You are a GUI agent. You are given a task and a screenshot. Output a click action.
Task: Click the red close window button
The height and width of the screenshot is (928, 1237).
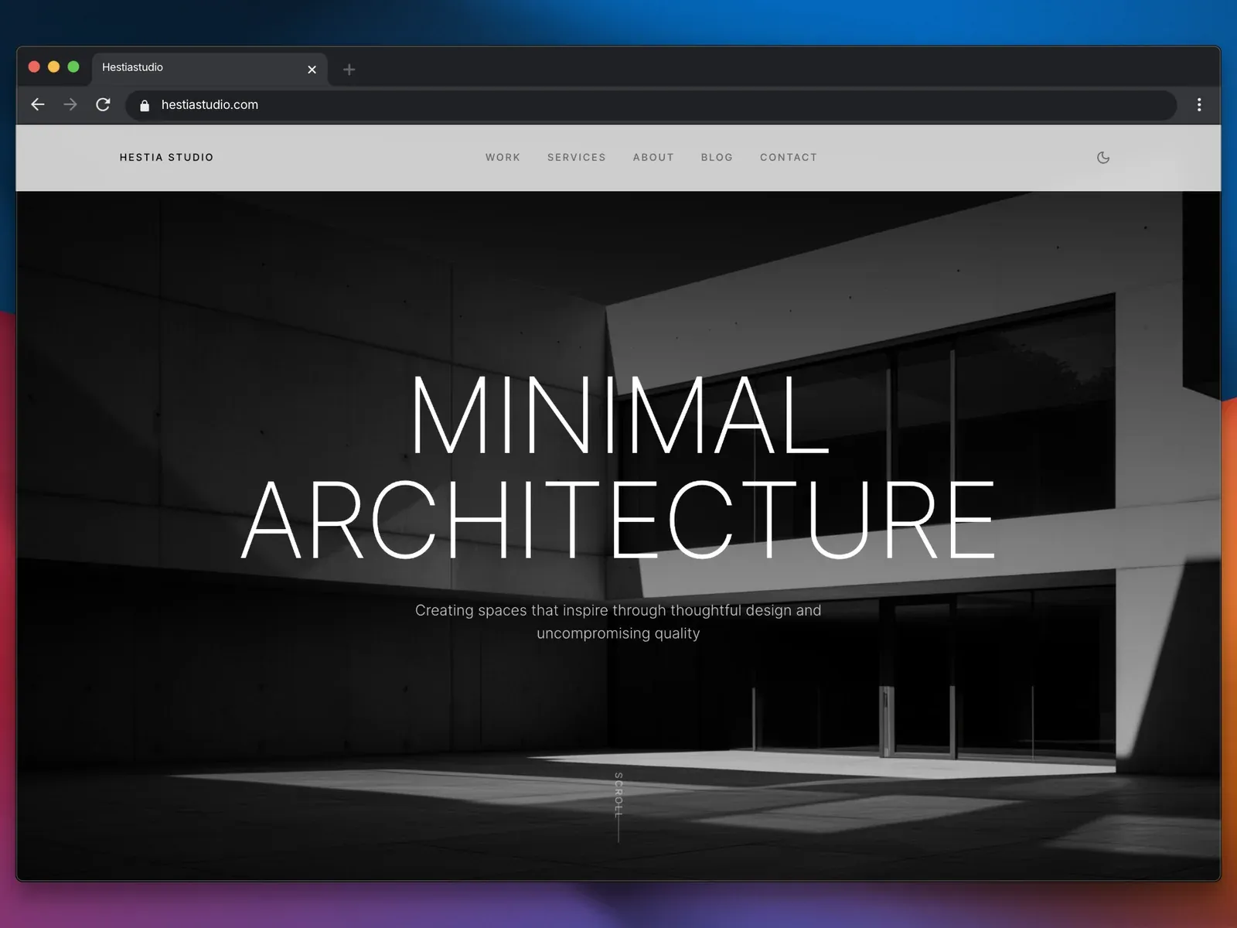(x=34, y=67)
